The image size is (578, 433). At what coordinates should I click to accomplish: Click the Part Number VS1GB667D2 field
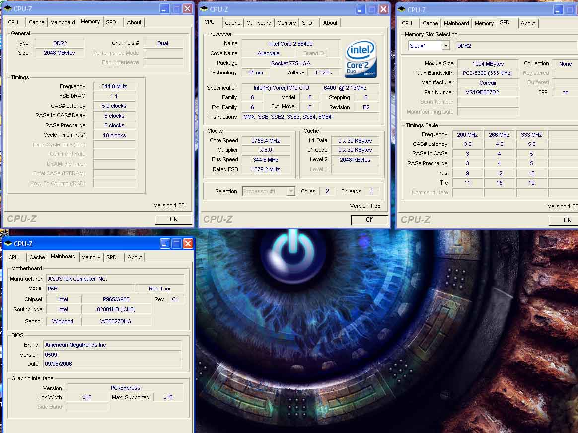488,92
